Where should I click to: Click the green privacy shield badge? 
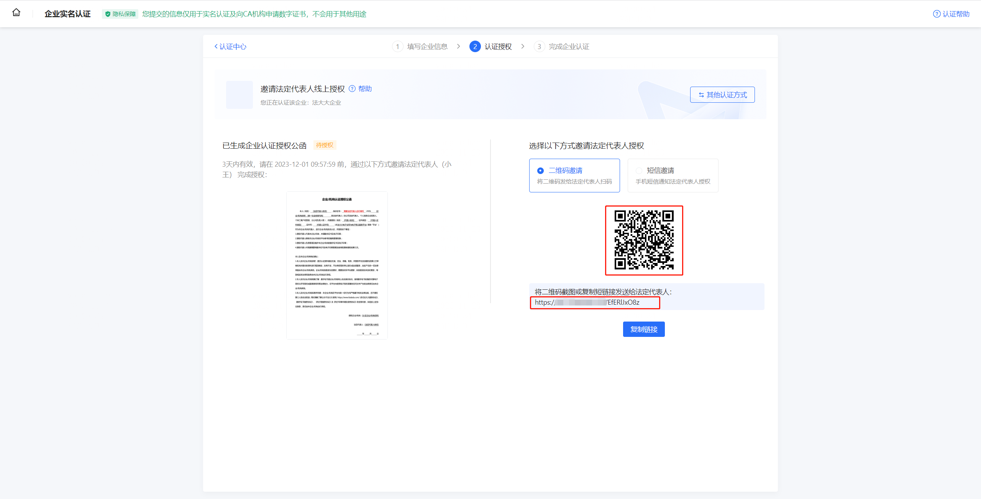120,14
